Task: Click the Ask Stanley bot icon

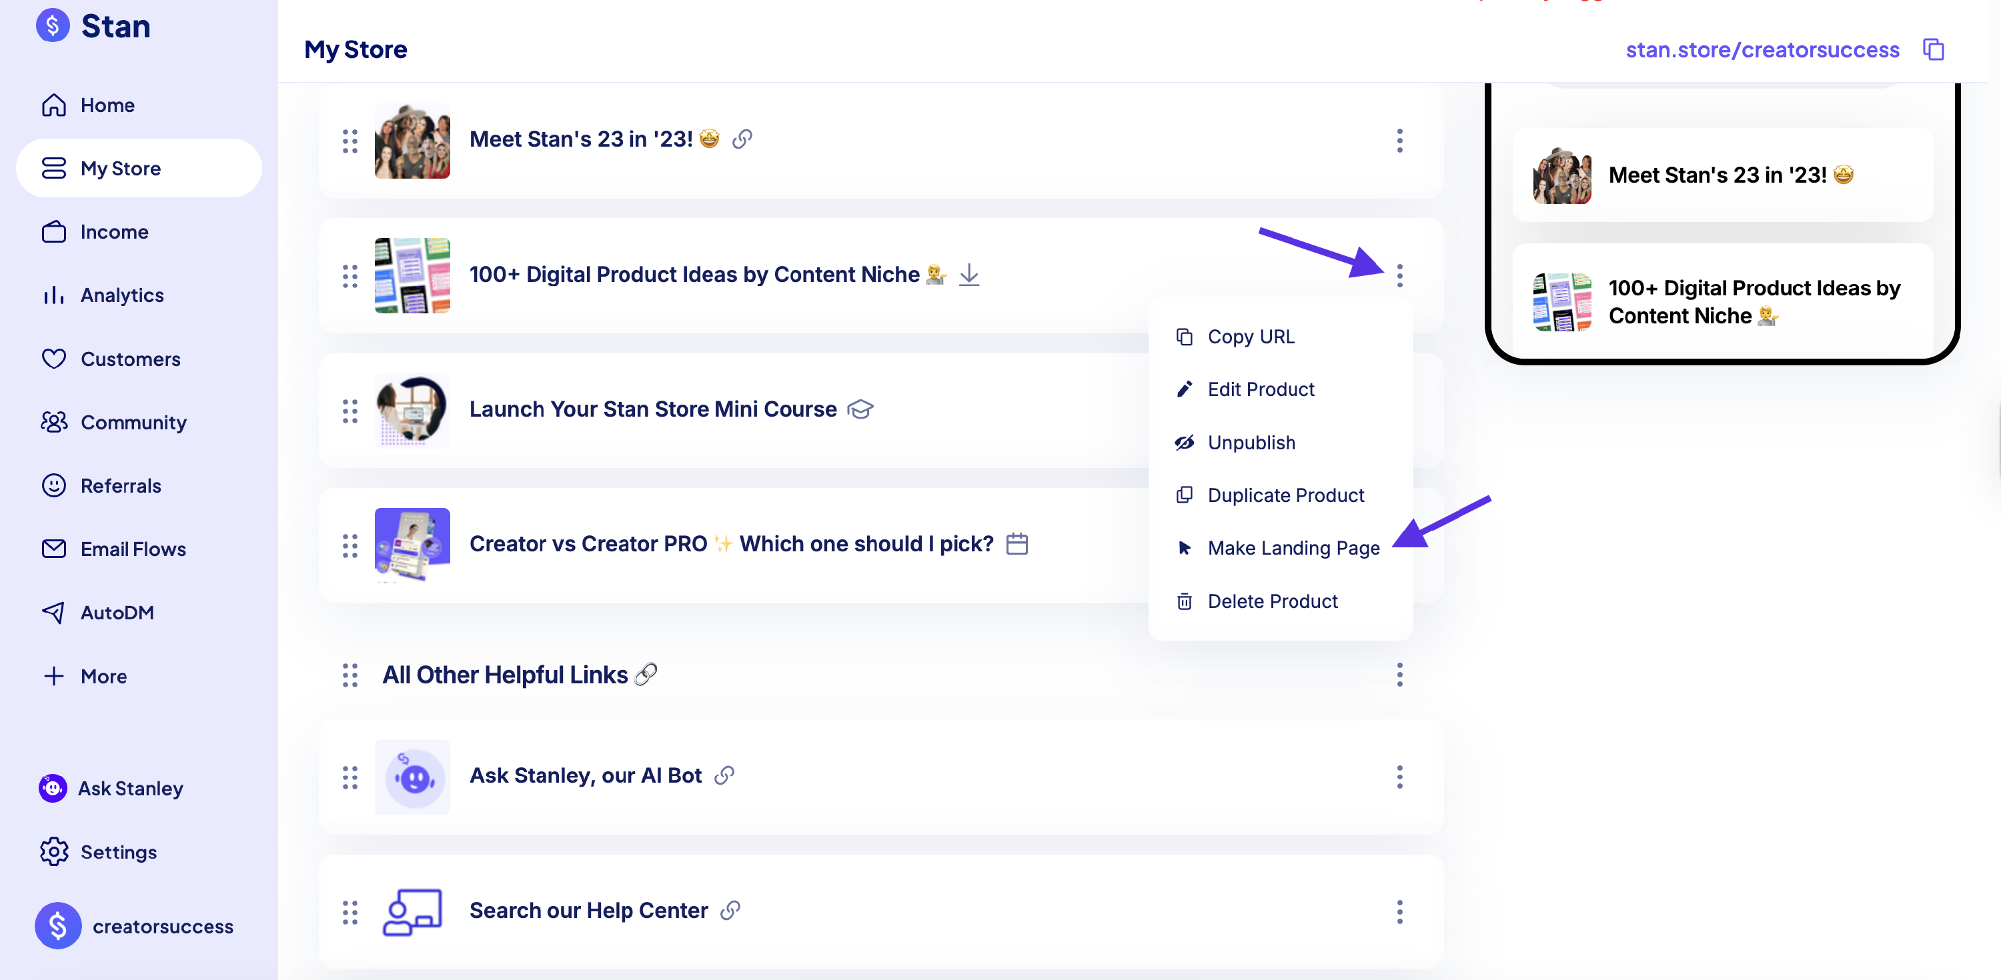Action: pyautogui.click(x=53, y=788)
